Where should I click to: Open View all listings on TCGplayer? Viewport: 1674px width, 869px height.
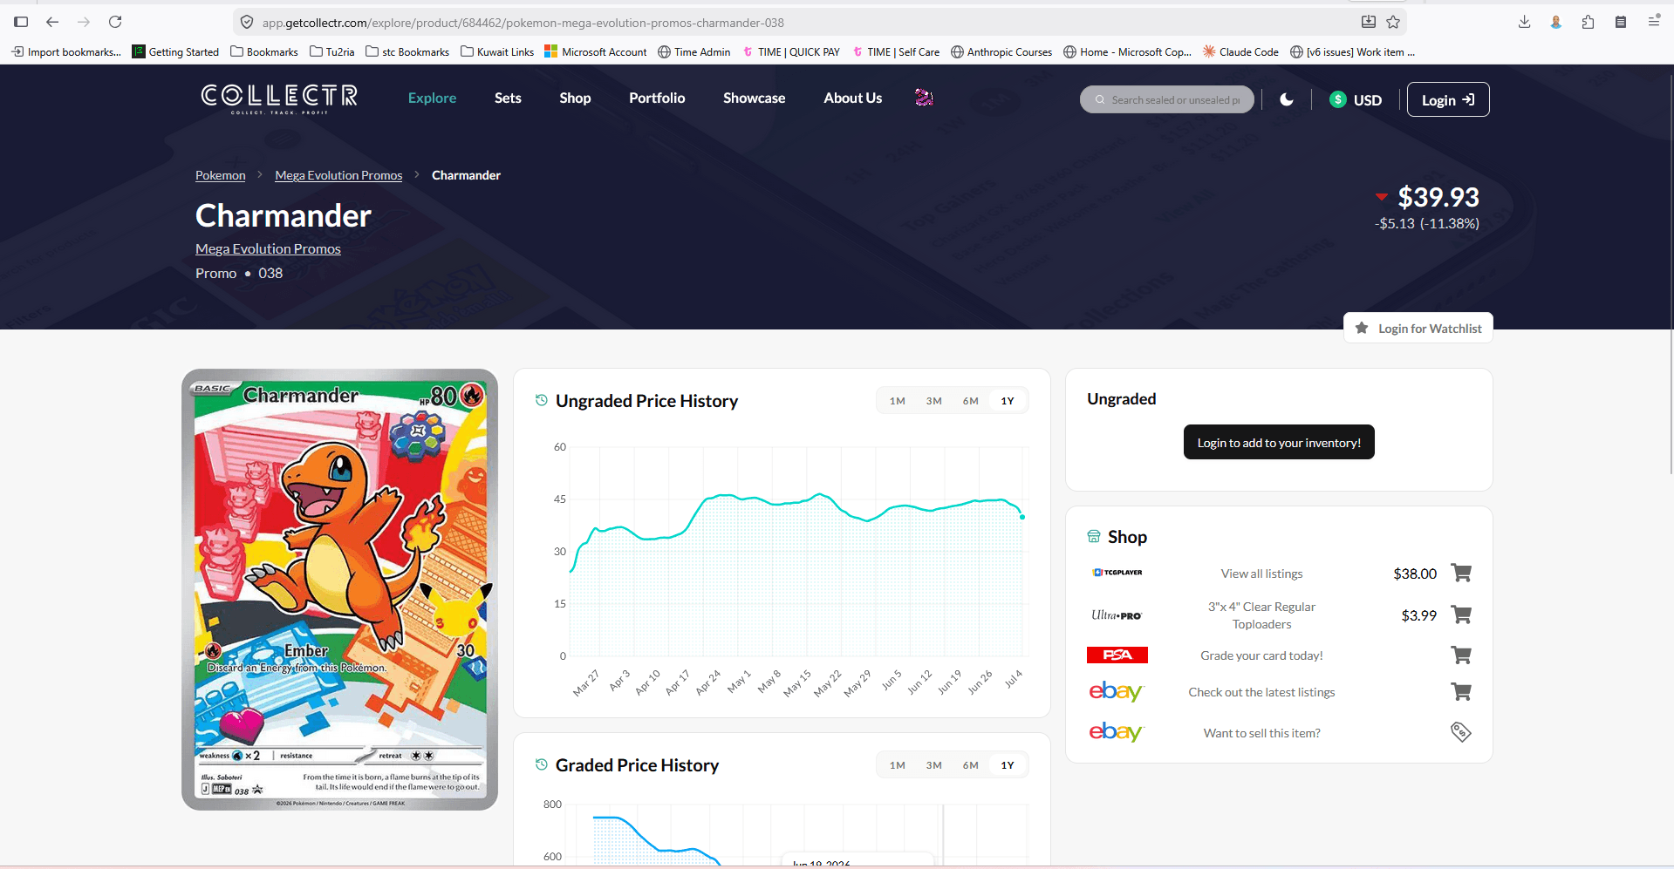point(1261,574)
